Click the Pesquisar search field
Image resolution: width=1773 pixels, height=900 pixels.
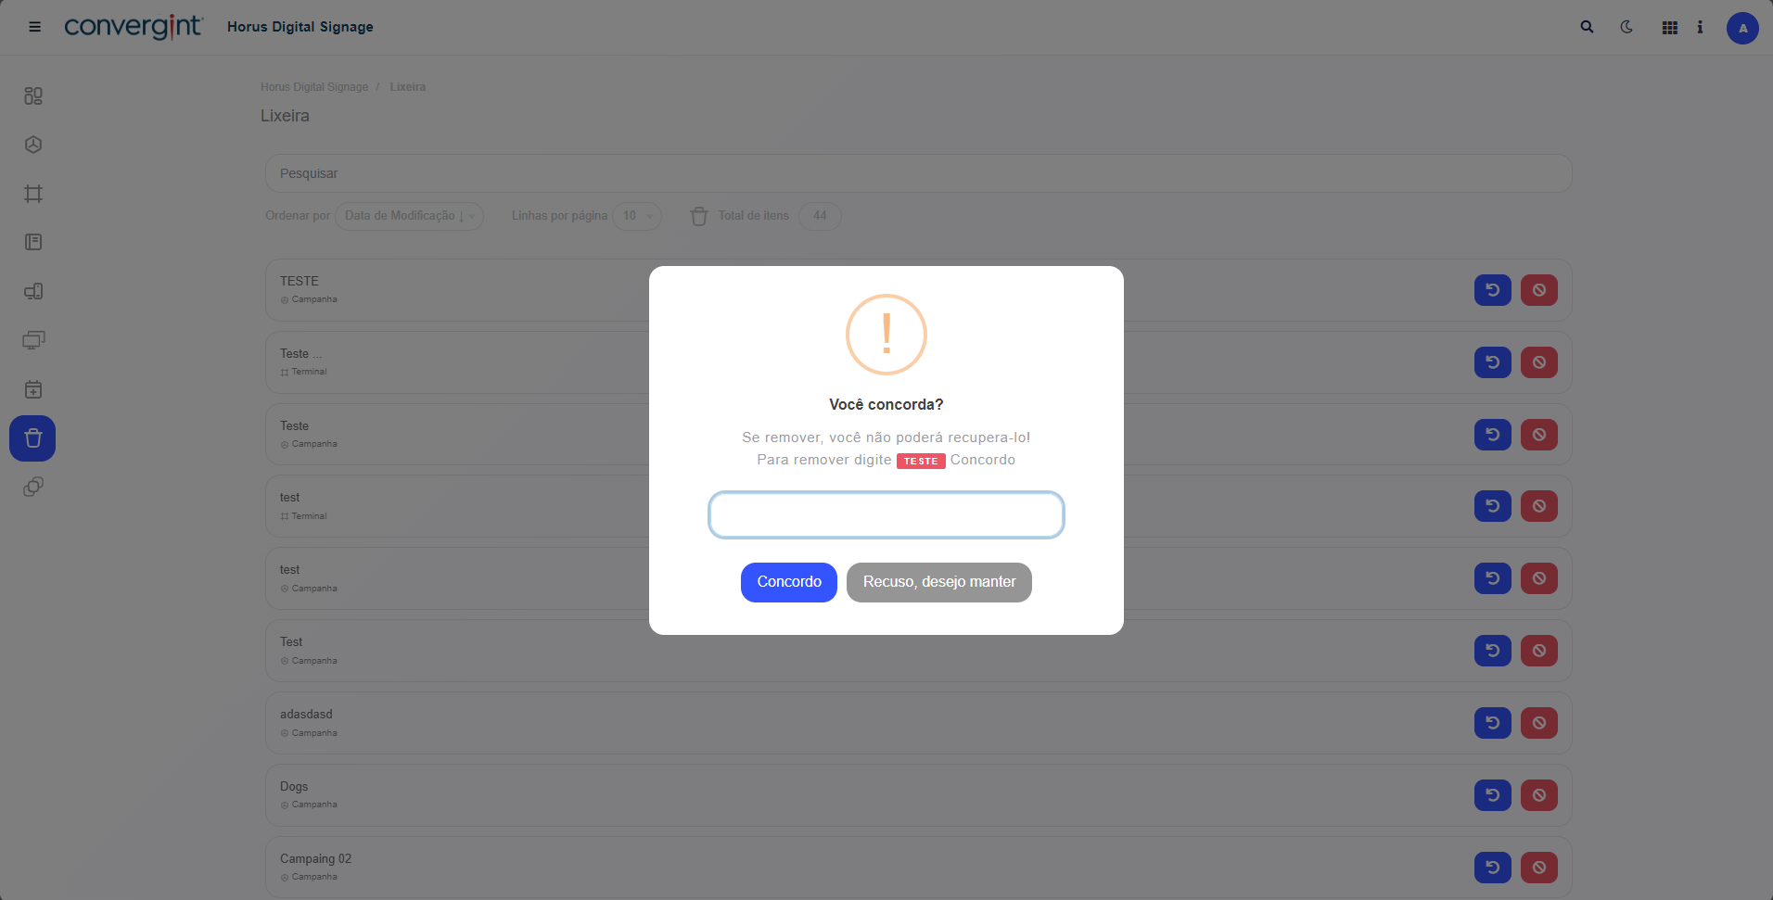point(918,173)
